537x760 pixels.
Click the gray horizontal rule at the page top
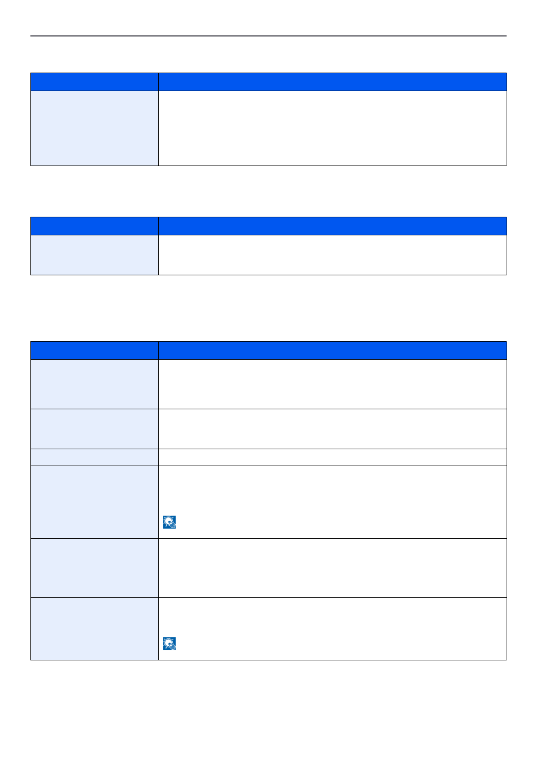pyautogui.click(x=268, y=36)
